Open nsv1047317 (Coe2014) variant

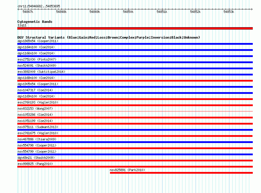tap(35, 90)
